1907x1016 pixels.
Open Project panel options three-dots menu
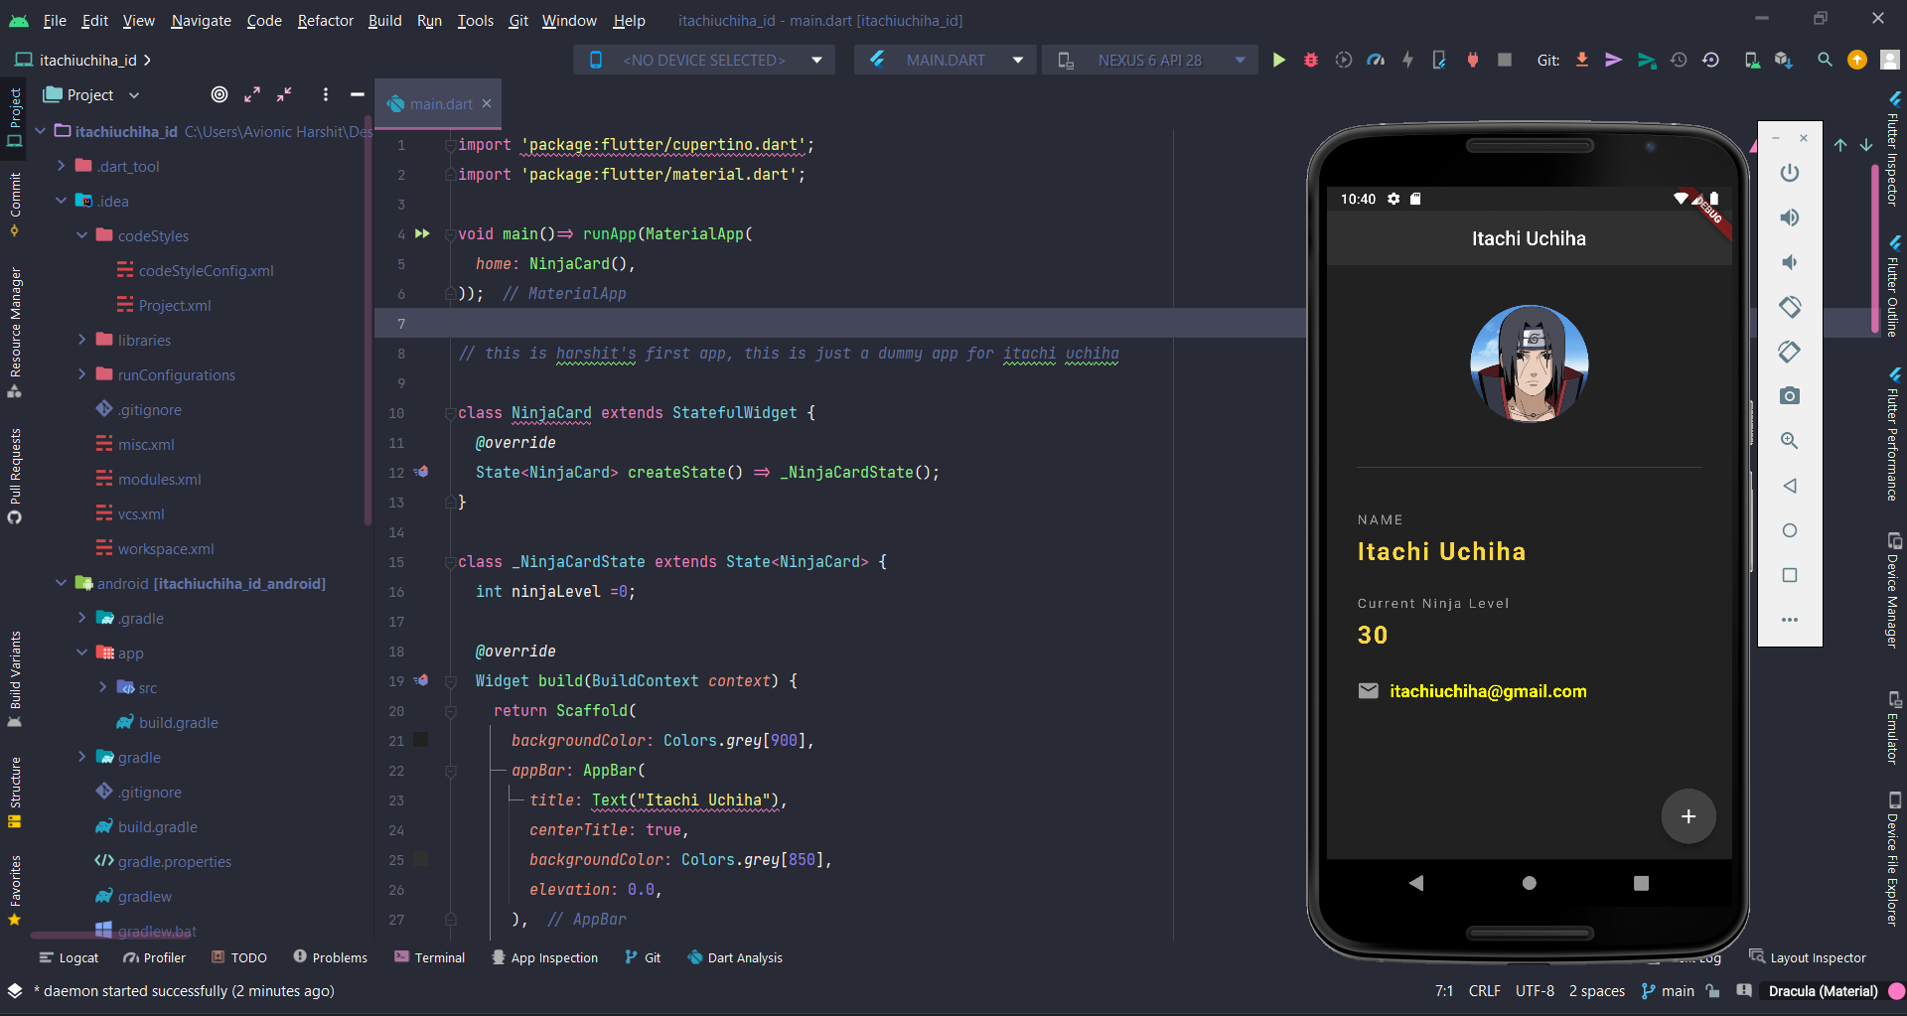click(x=326, y=94)
